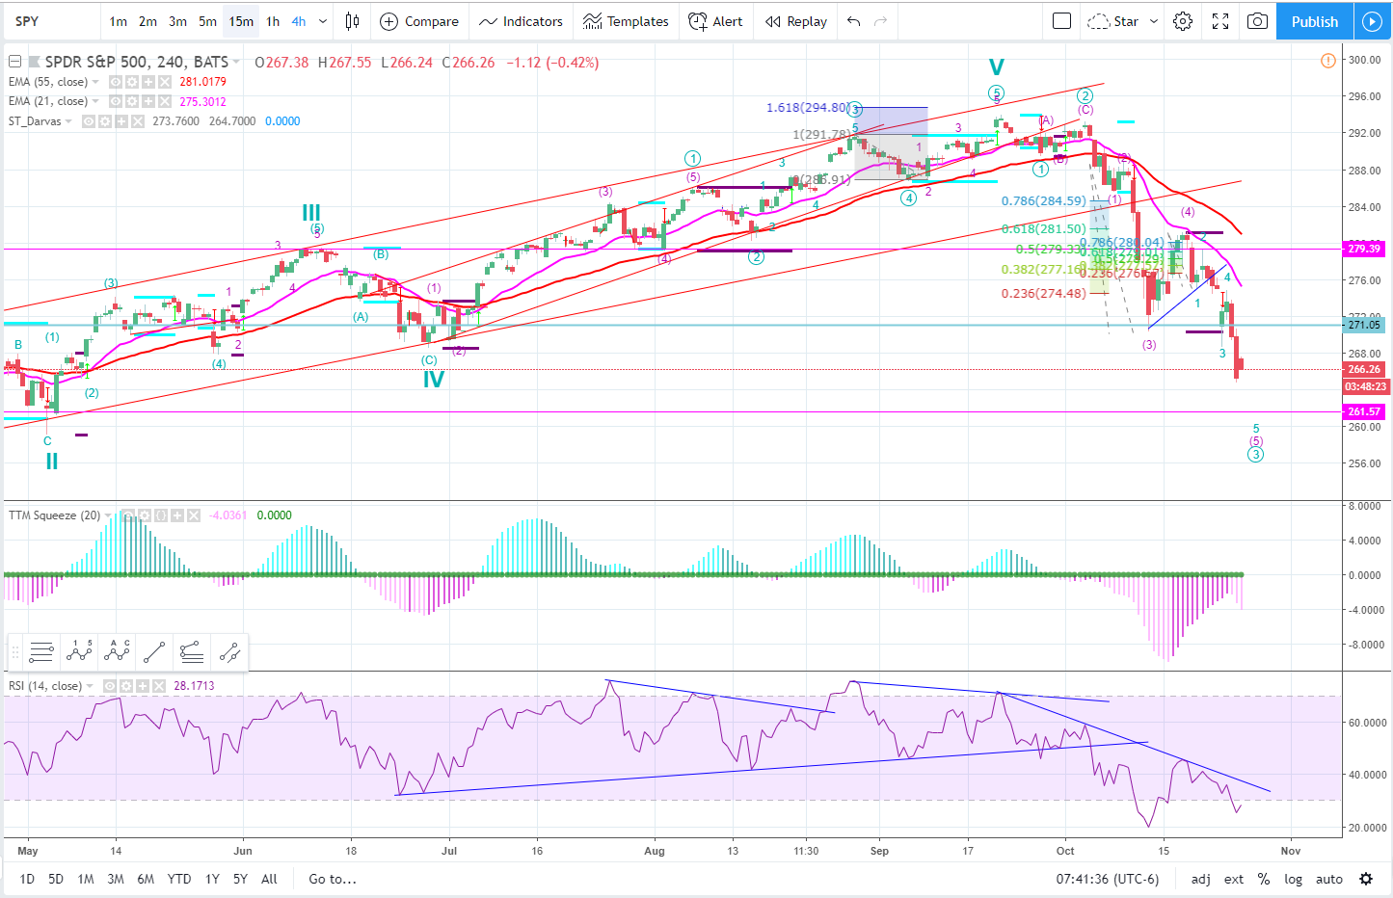
Task: Expand the RSI (14, close) dropdown arrow
Action: [x=90, y=686]
